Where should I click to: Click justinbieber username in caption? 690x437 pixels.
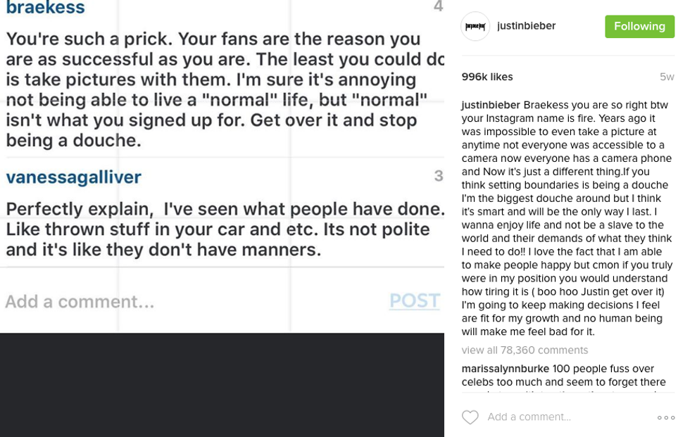tap(491, 105)
